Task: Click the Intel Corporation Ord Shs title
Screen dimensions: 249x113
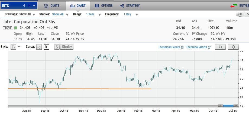Action: click(29, 22)
